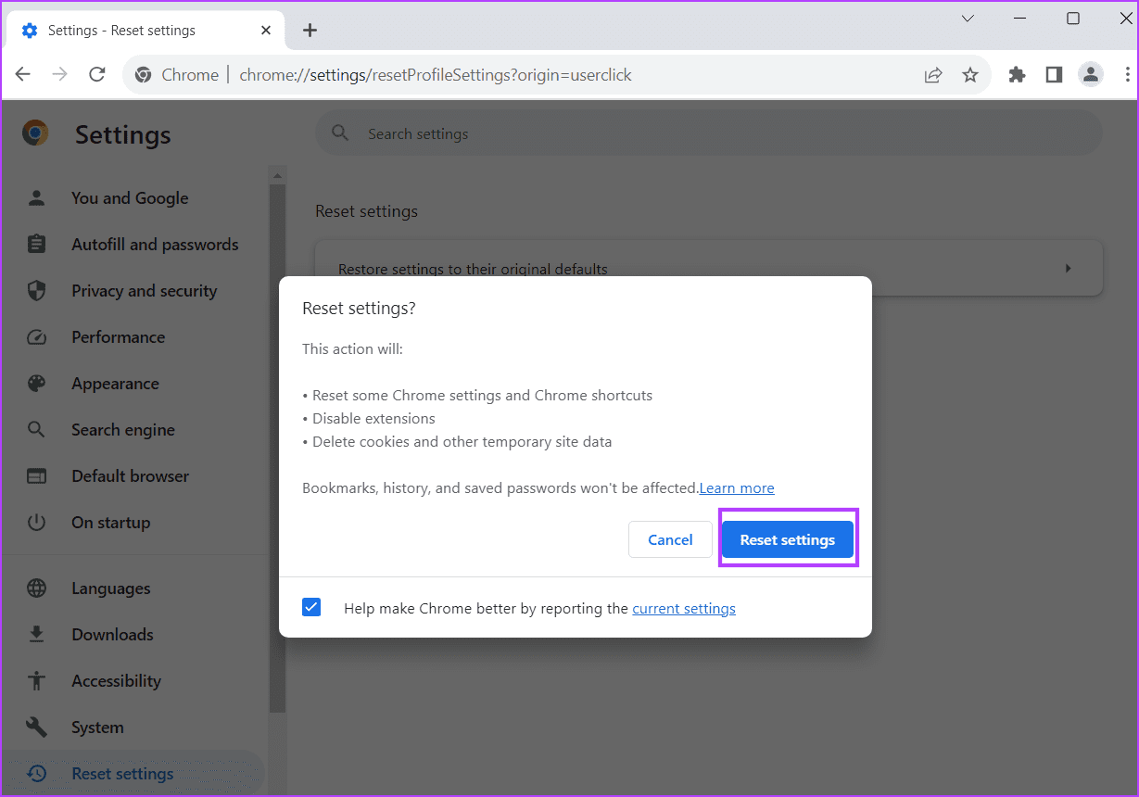1139x797 pixels.
Task: Click the Performance speedometer icon
Action: [36, 336]
